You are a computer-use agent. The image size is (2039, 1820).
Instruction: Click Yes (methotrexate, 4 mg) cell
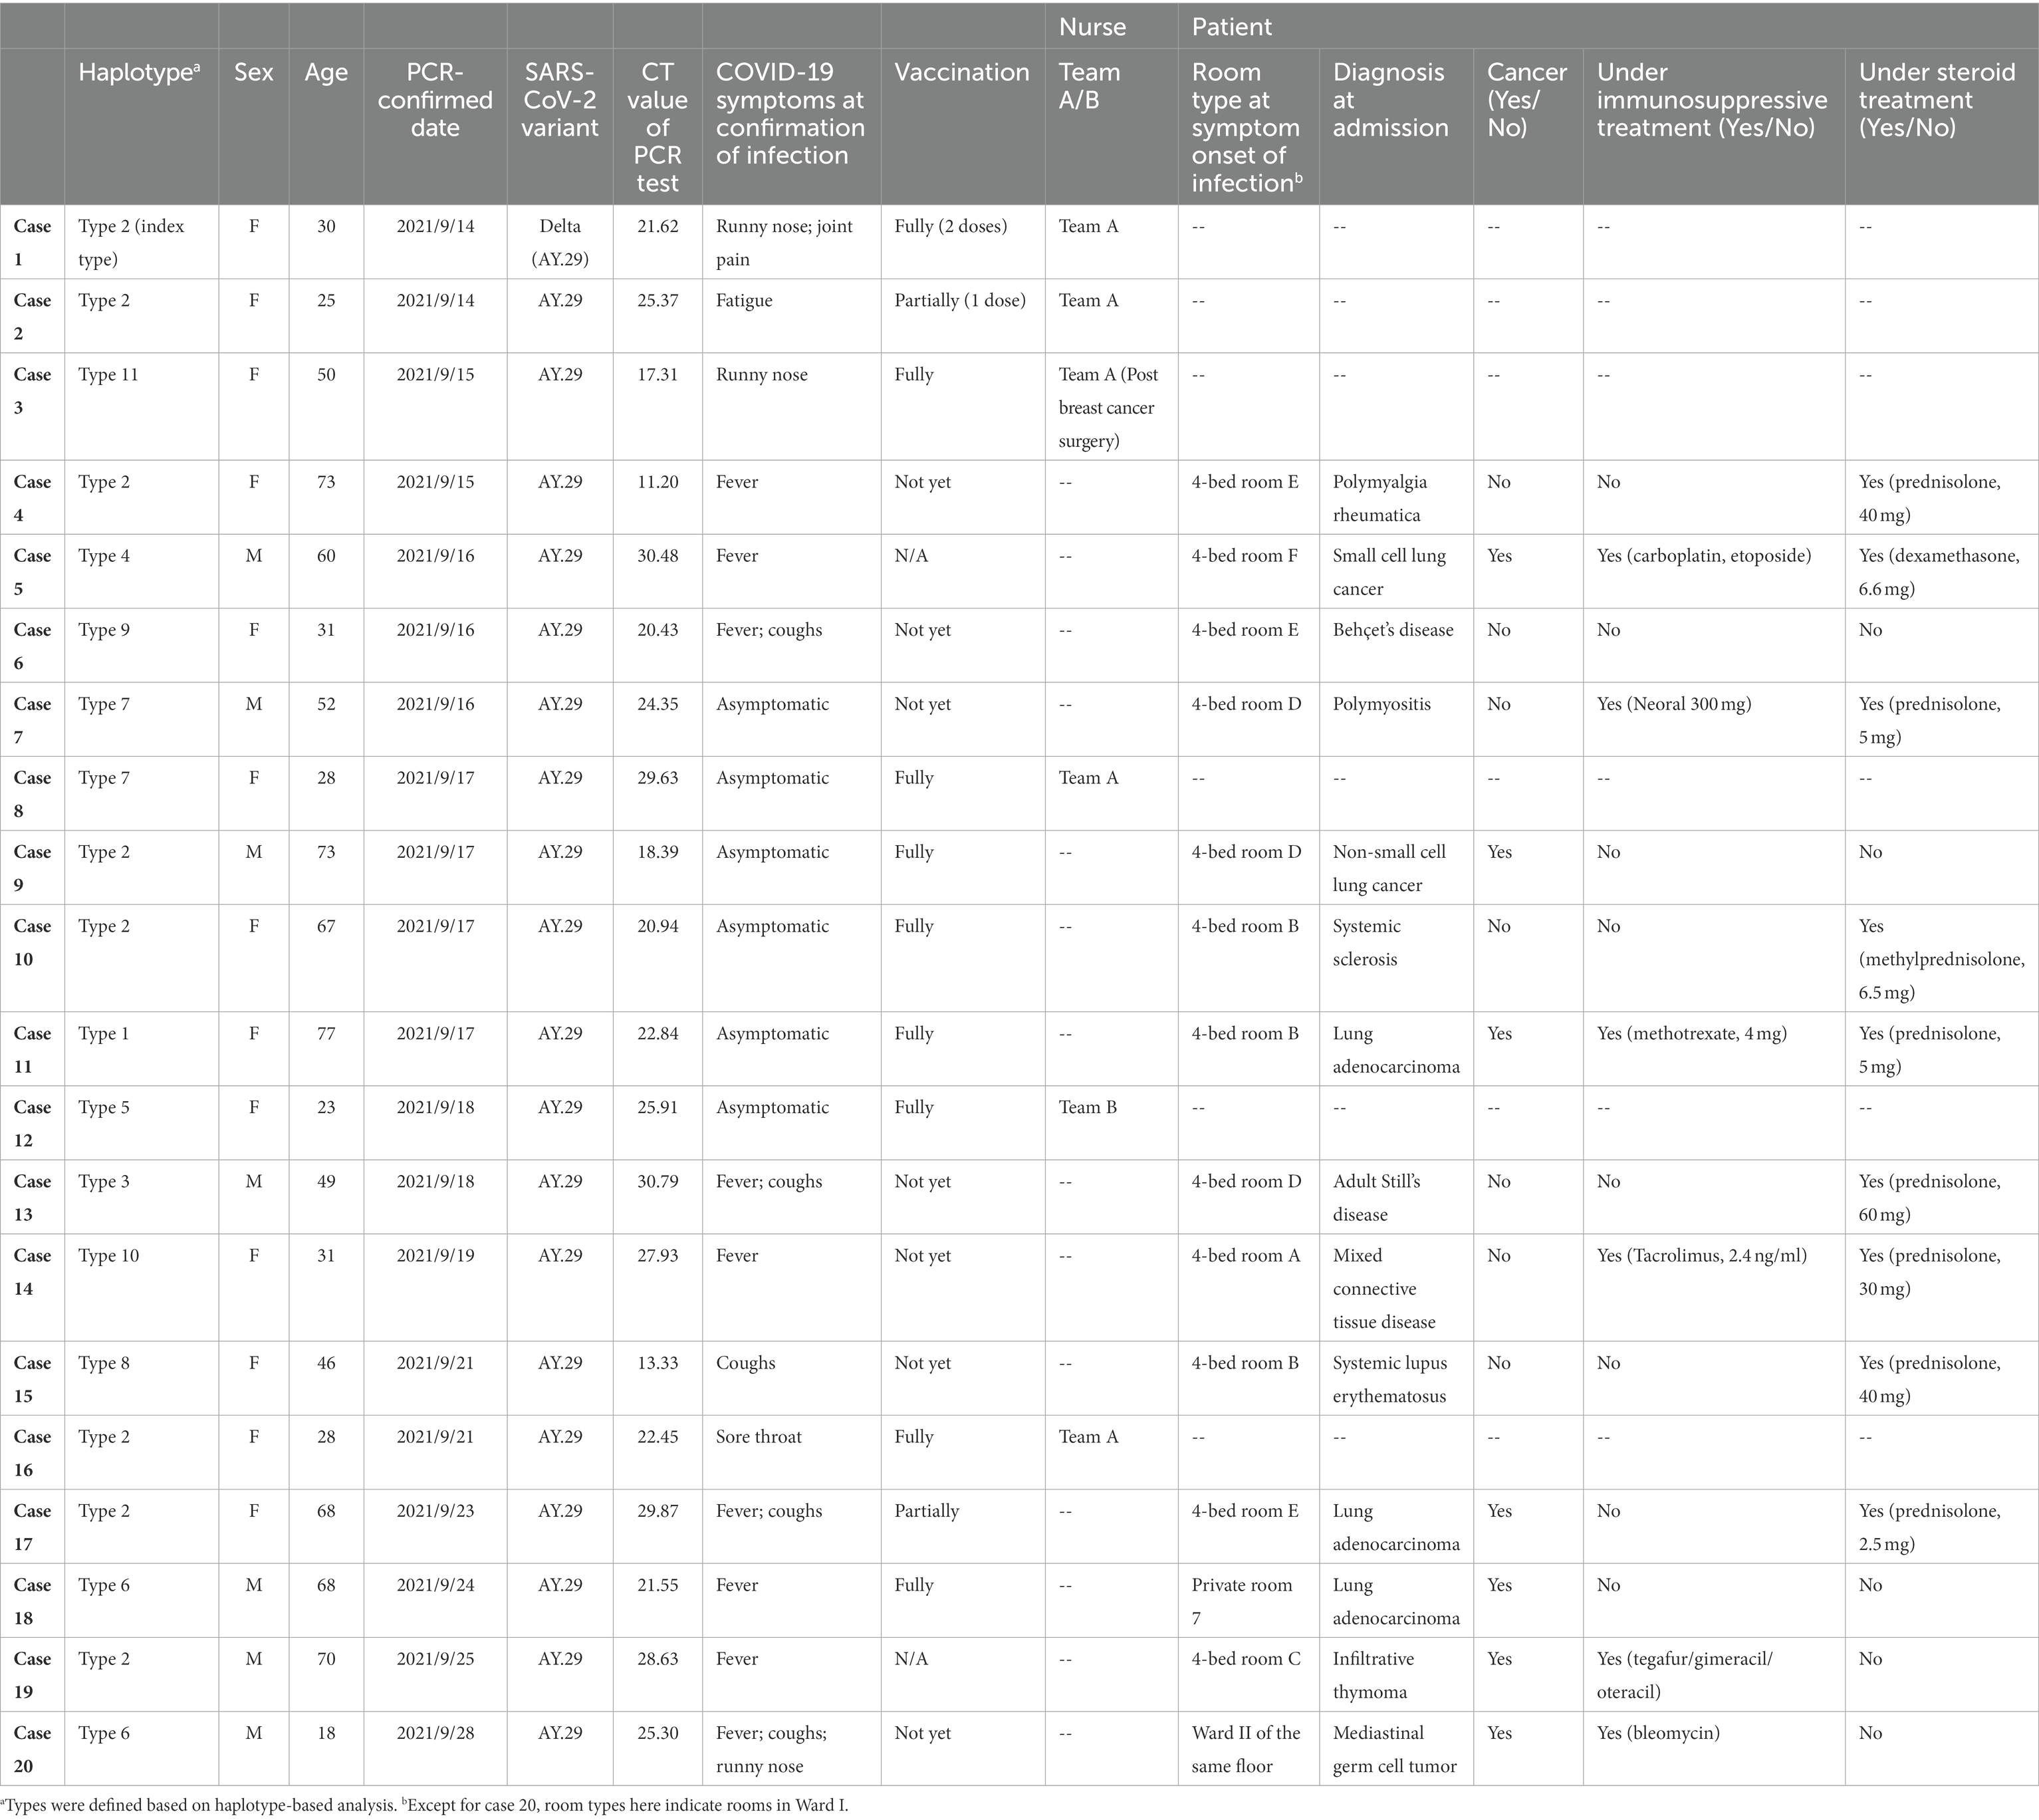pos(1691,1034)
